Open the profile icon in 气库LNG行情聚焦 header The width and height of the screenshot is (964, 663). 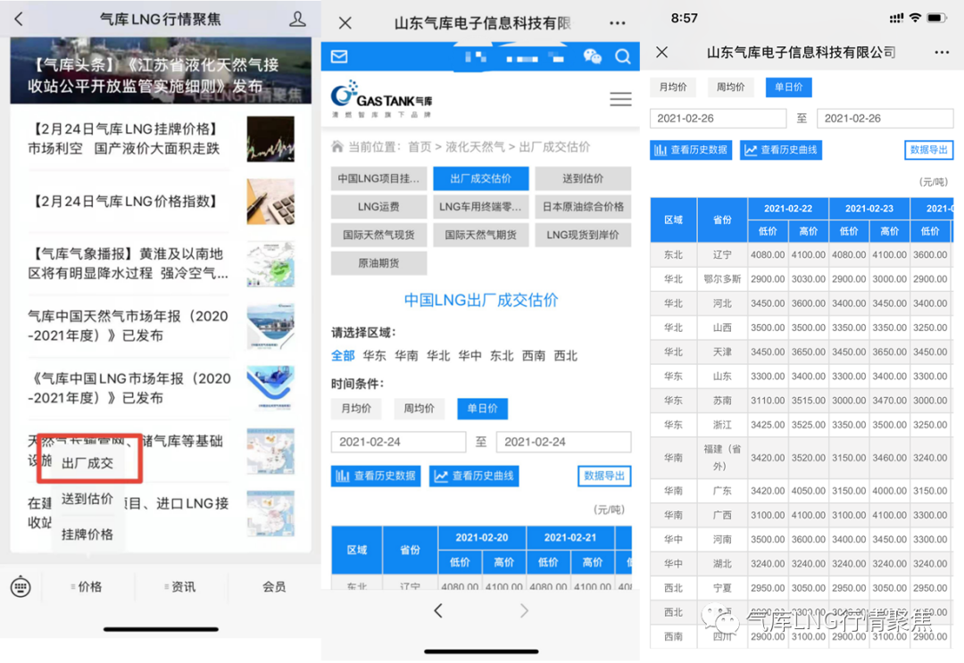click(x=297, y=19)
